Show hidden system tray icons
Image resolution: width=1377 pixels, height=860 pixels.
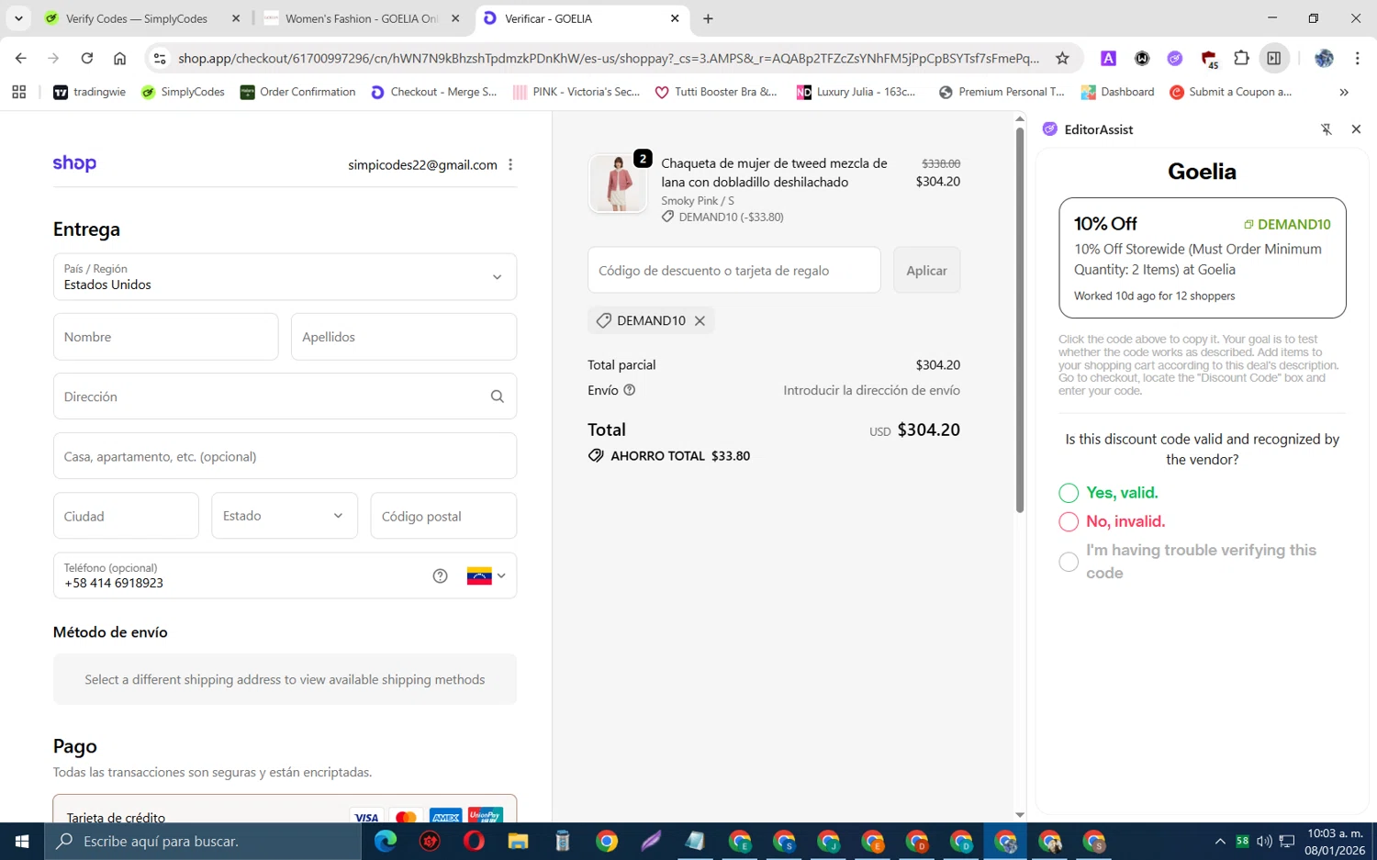tap(1219, 841)
